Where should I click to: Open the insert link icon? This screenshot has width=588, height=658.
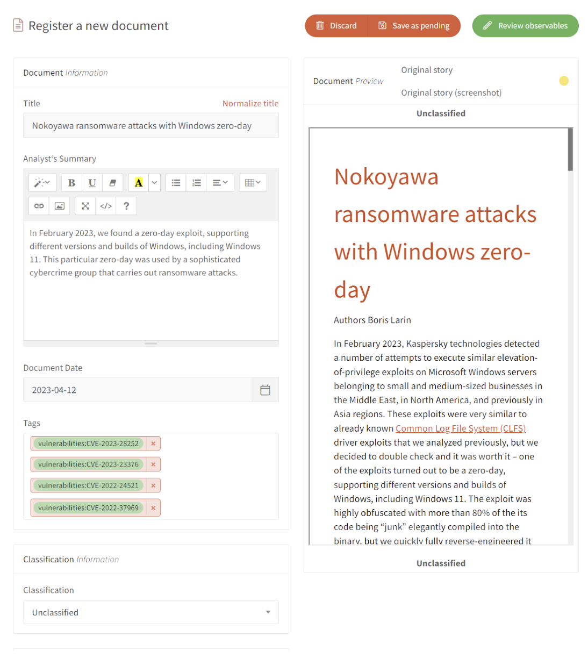coord(39,206)
